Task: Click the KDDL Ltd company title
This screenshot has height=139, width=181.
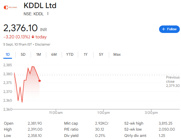Action: point(40,5)
